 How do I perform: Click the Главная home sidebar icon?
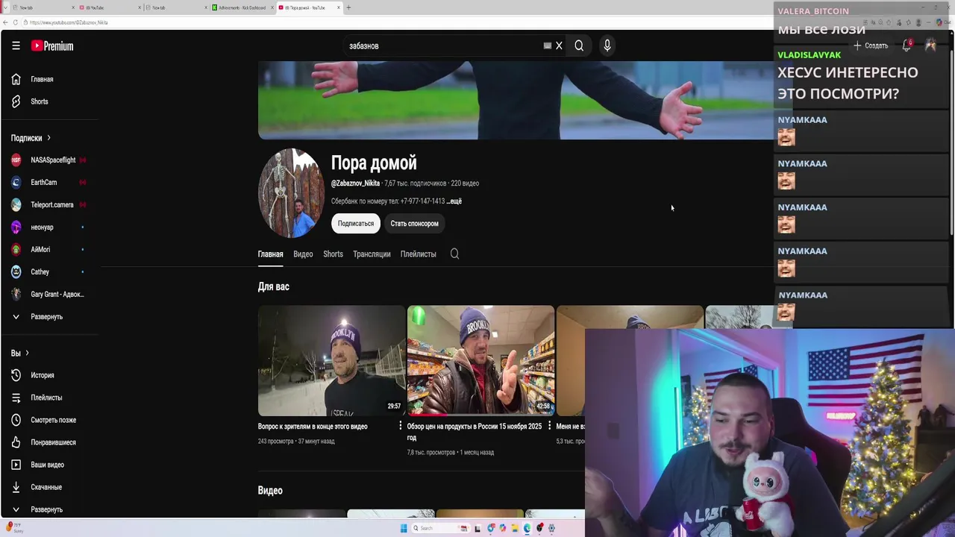click(16, 79)
